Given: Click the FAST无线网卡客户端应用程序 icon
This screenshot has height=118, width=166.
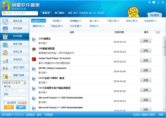Looking at the screenshot, I should (x=34, y=89).
